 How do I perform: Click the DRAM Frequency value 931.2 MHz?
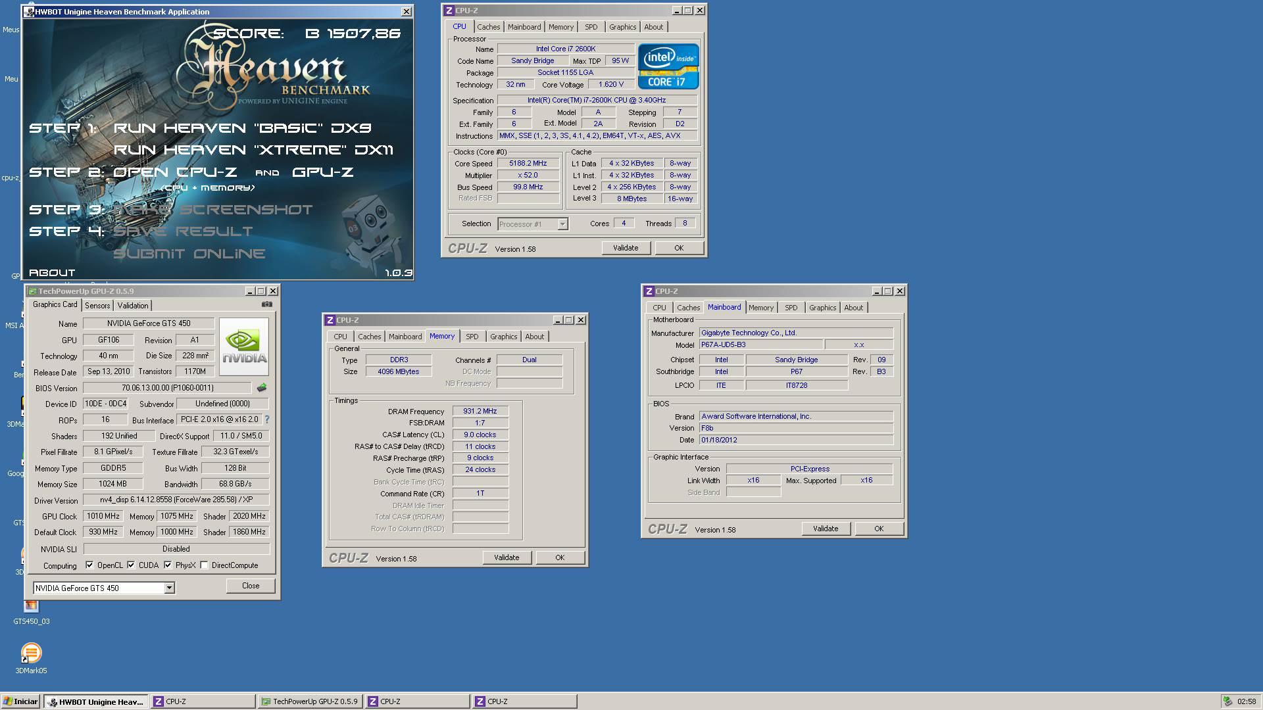coord(480,411)
